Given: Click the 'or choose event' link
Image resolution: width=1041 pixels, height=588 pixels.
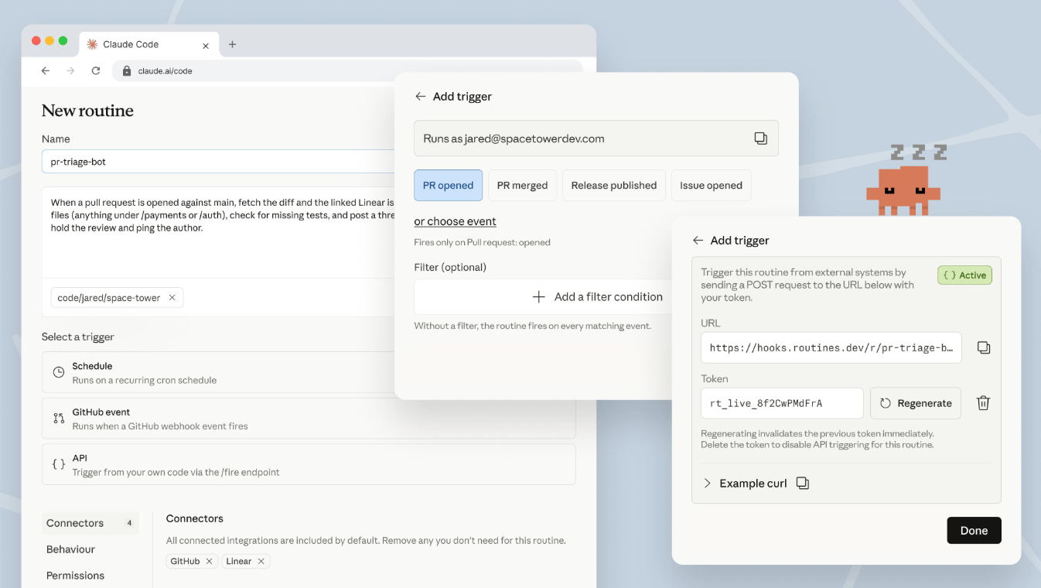Looking at the screenshot, I should [x=455, y=221].
